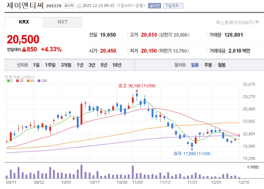Click the 최저 17,890 (11/24) chart label
Image resolution: width=264 pixels, height=189 pixels.
coord(192,153)
